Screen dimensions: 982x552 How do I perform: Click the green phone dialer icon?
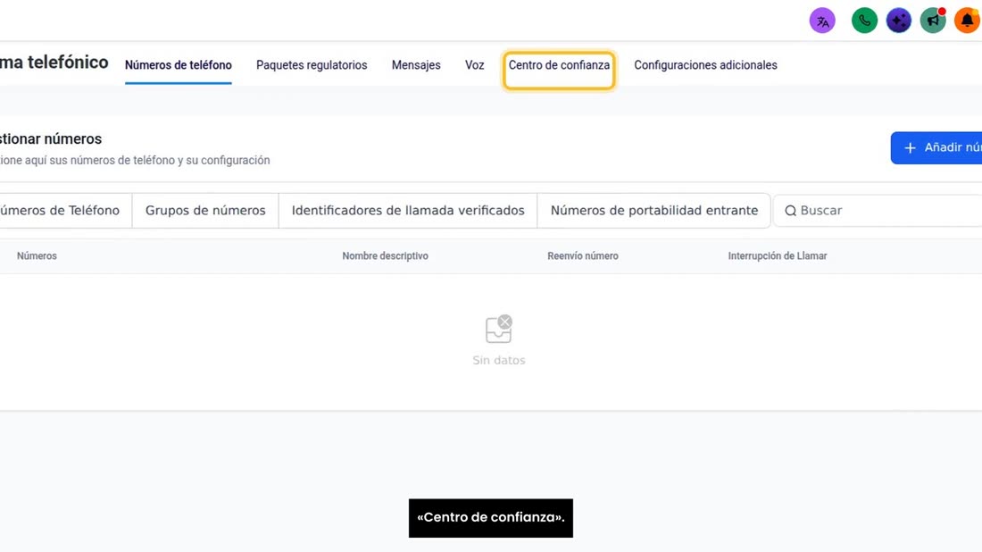click(864, 21)
